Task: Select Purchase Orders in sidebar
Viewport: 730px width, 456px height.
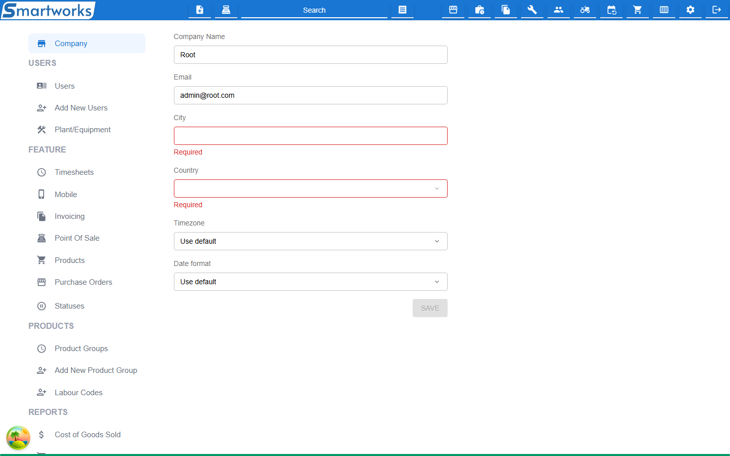Action: point(87,282)
